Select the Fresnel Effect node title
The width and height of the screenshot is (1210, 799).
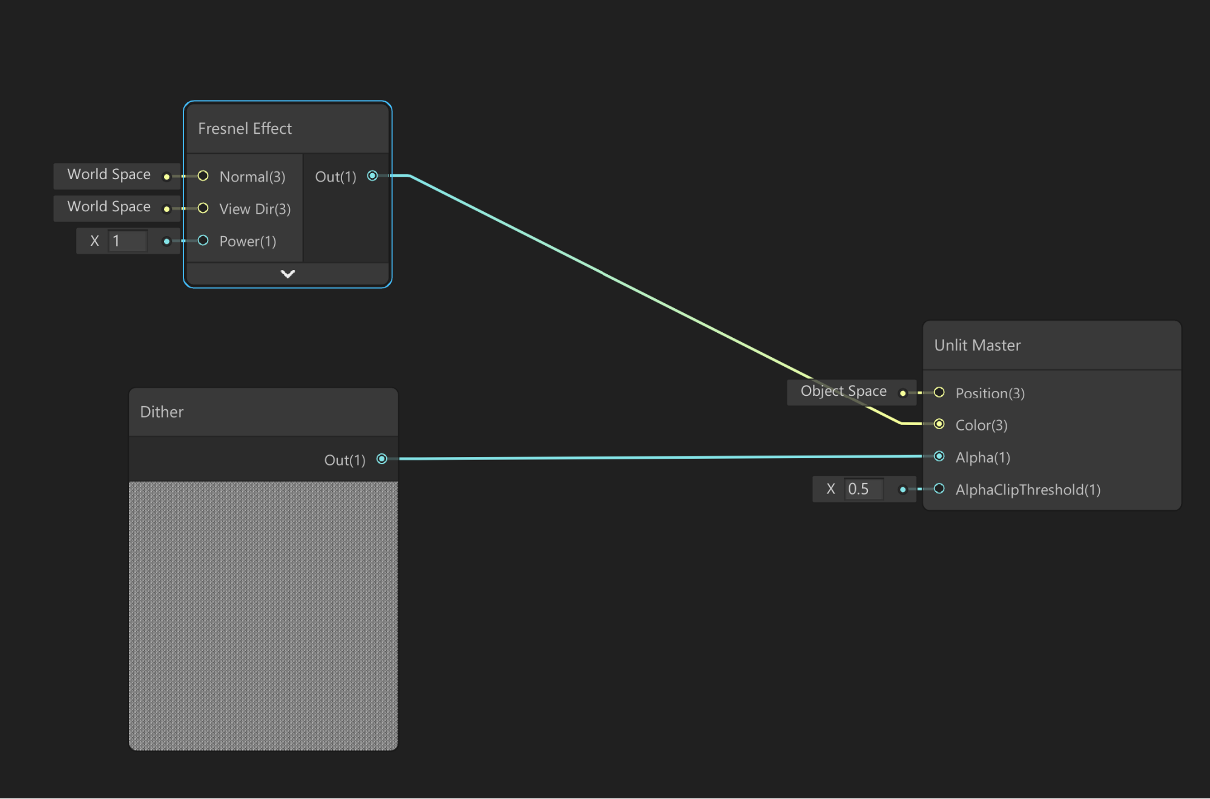pyautogui.click(x=245, y=129)
